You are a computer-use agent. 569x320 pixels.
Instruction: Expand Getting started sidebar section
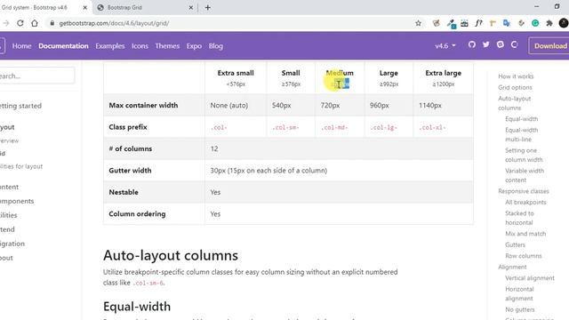(x=20, y=106)
